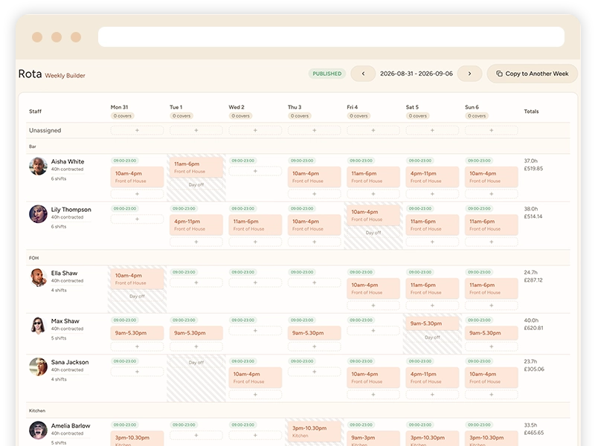
Task: Add a Wednesday shift for Aisha White
Action: tap(255, 172)
